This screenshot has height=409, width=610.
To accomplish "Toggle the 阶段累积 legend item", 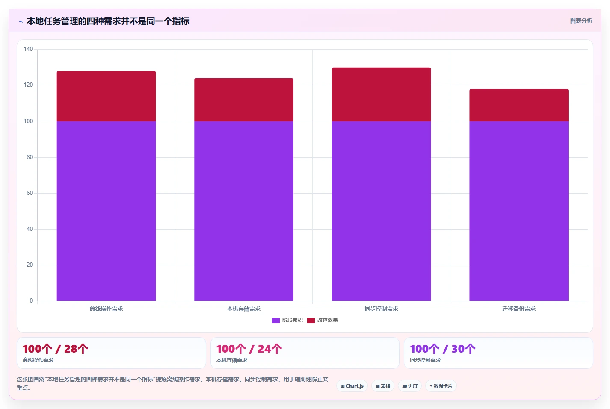I will (x=287, y=320).
